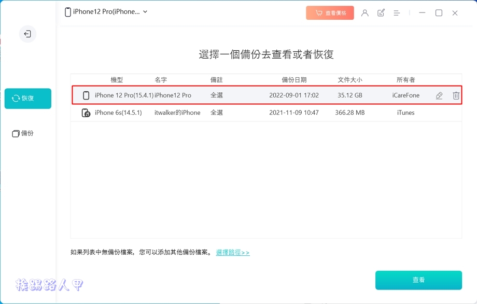Maximize the application window
Screen dimensions: 477x304
[439, 13]
